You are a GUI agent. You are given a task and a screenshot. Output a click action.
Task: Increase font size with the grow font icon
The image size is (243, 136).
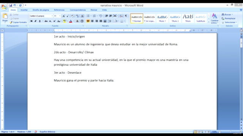click(64, 16)
